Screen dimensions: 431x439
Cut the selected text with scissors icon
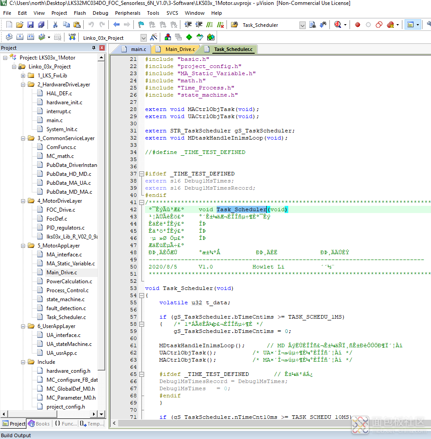(x=55, y=25)
